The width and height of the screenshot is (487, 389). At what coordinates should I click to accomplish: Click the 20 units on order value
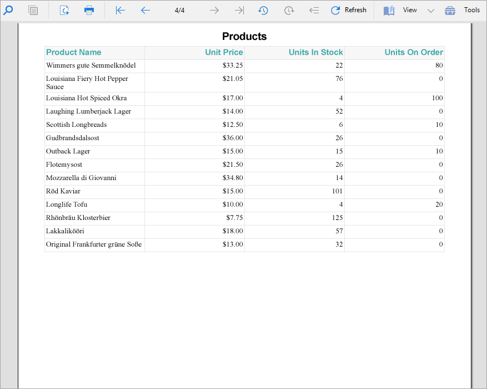439,204
